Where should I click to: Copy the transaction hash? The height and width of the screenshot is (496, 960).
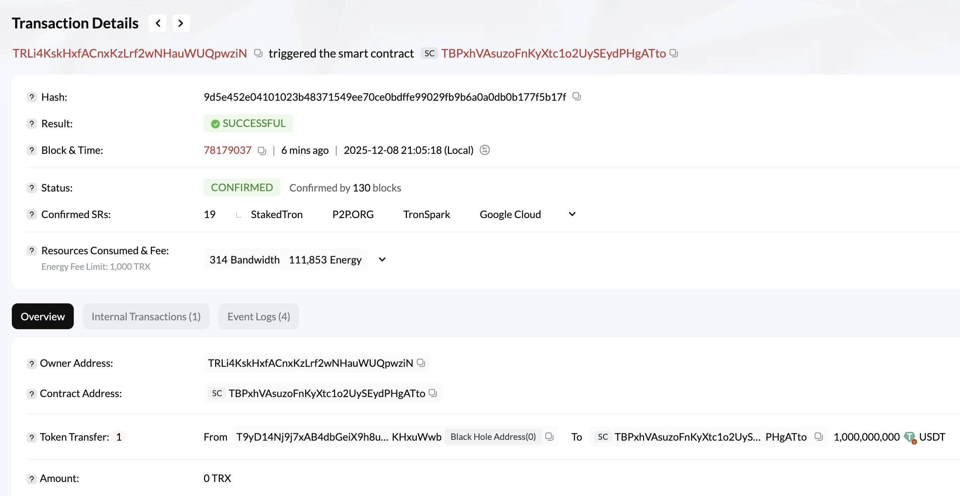tap(577, 97)
